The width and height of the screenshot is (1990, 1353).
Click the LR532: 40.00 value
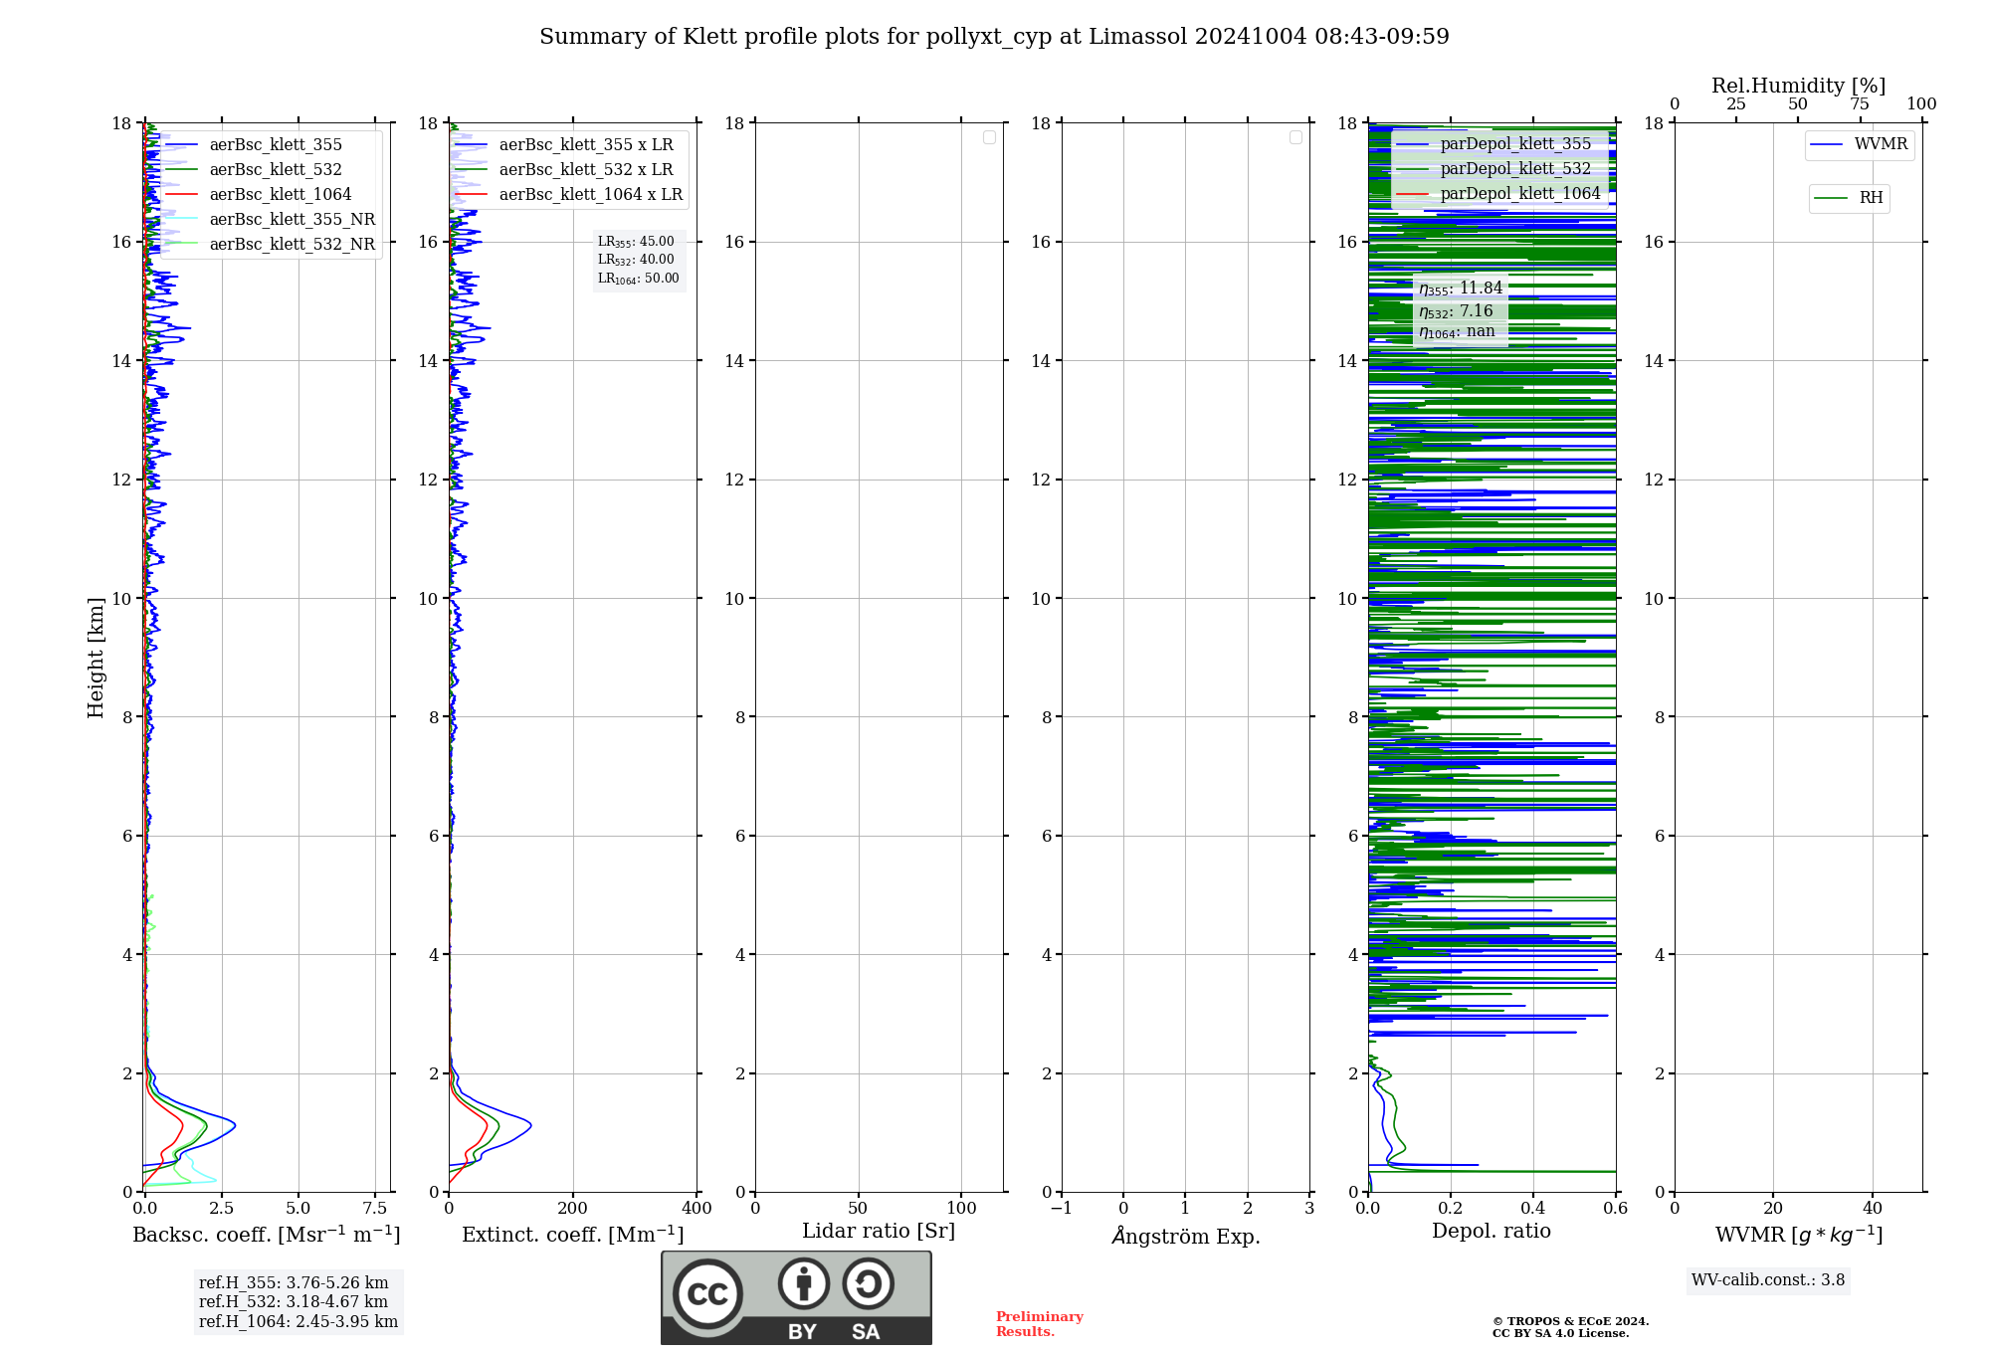pyautogui.click(x=636, y=260)
